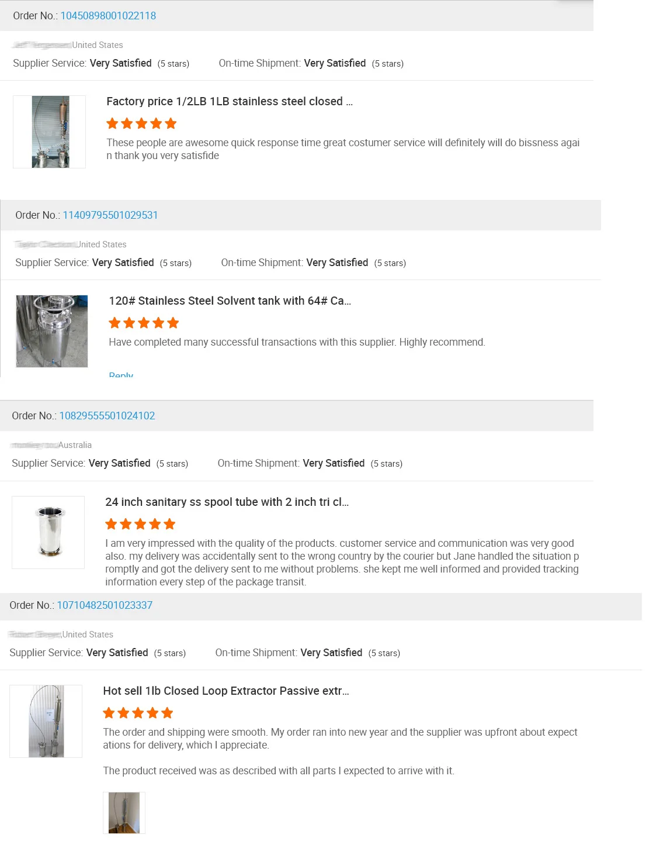Click the blurred reviewer name in the first review

click(x=41, y=45)
